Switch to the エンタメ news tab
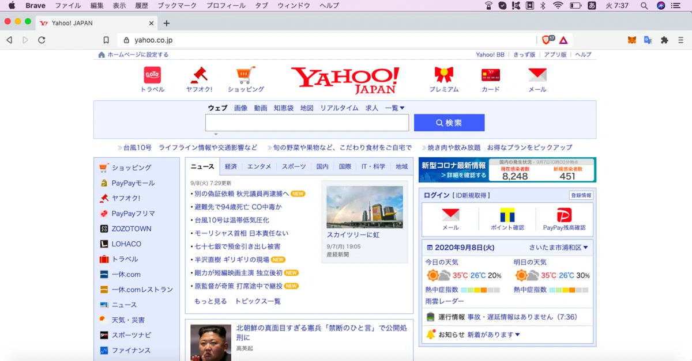 259,166
